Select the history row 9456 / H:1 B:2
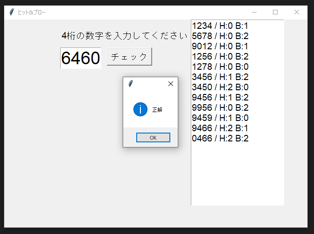The image size is (314, 234). pyautogui.click(x=220, y=97)
